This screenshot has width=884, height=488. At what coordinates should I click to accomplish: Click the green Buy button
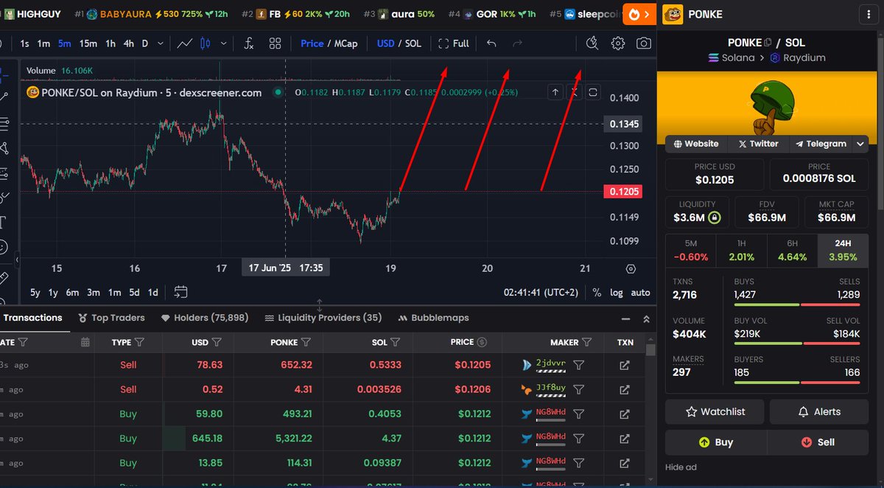click(x=715, y=442)
